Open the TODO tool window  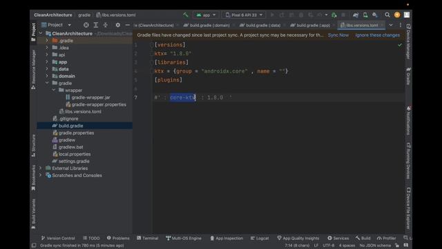(91, 238)
